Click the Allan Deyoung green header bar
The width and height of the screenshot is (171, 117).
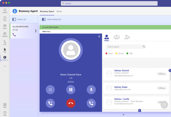[105, 27]
